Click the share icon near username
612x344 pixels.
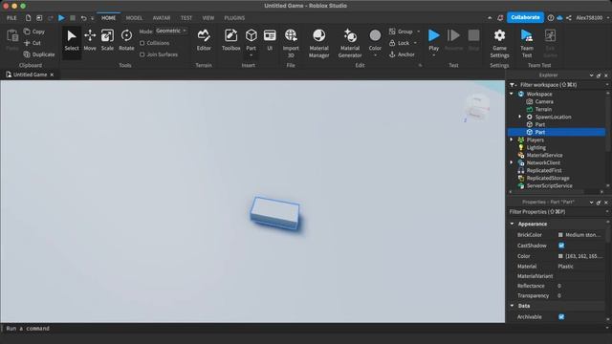click(569, 18)
